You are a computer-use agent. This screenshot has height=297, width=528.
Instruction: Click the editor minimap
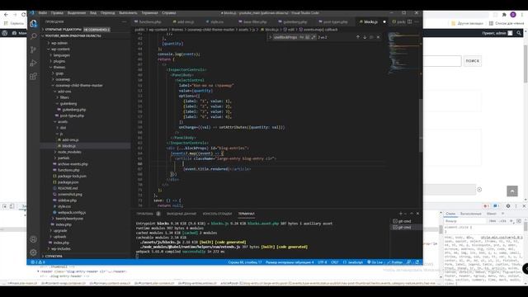[x=403, y=54]
